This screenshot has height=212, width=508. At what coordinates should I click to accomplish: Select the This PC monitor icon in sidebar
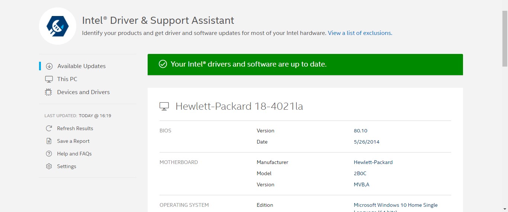click(x=49, y=79)
